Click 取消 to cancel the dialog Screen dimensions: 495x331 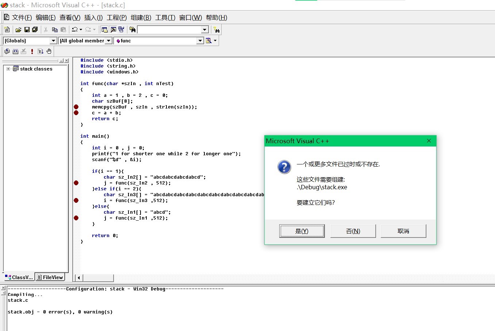click(x=403, y=231)
